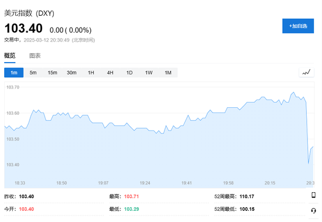Click the 103.50 y-axis label
Image resolution: width=322 pixels, height=222 pixels.
pyautogui.click(x=13, y=139)
